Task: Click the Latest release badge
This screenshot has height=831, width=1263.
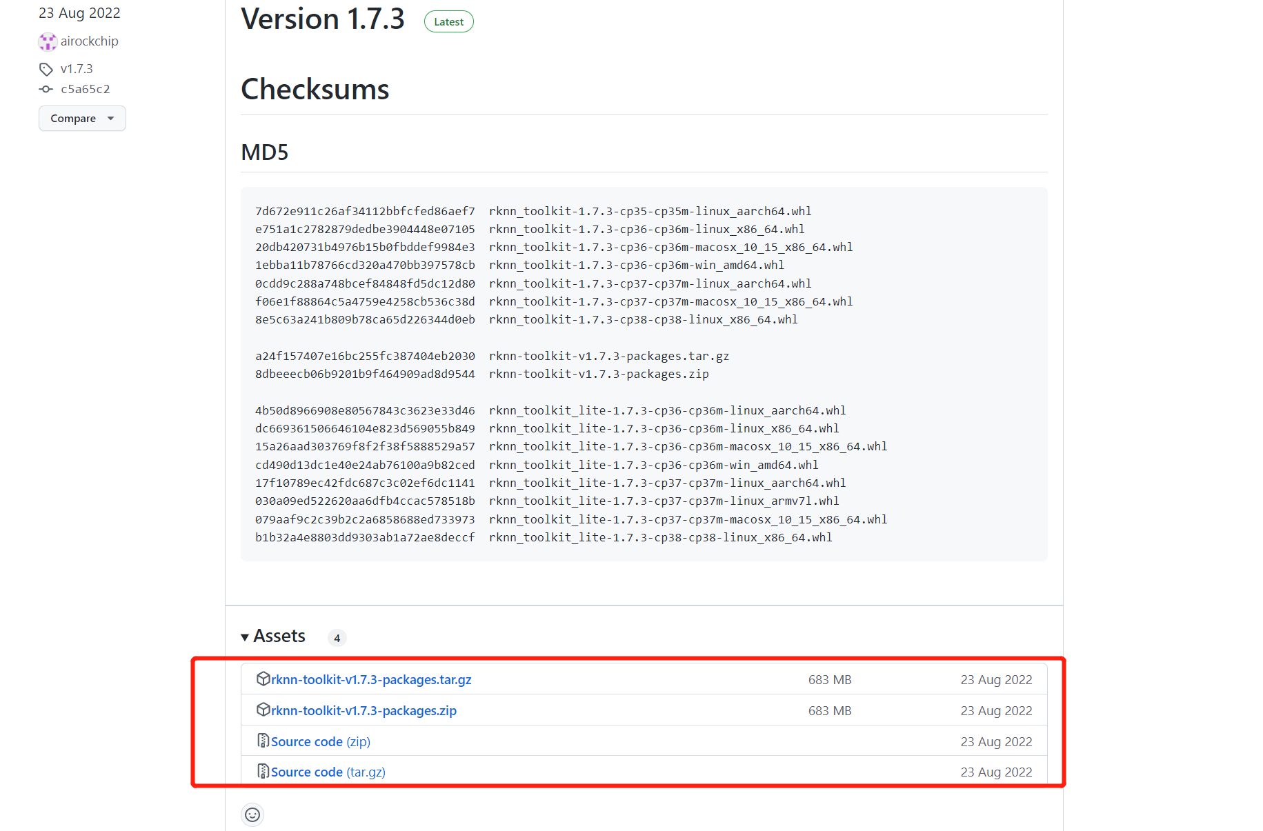Action: coord(448,21)
